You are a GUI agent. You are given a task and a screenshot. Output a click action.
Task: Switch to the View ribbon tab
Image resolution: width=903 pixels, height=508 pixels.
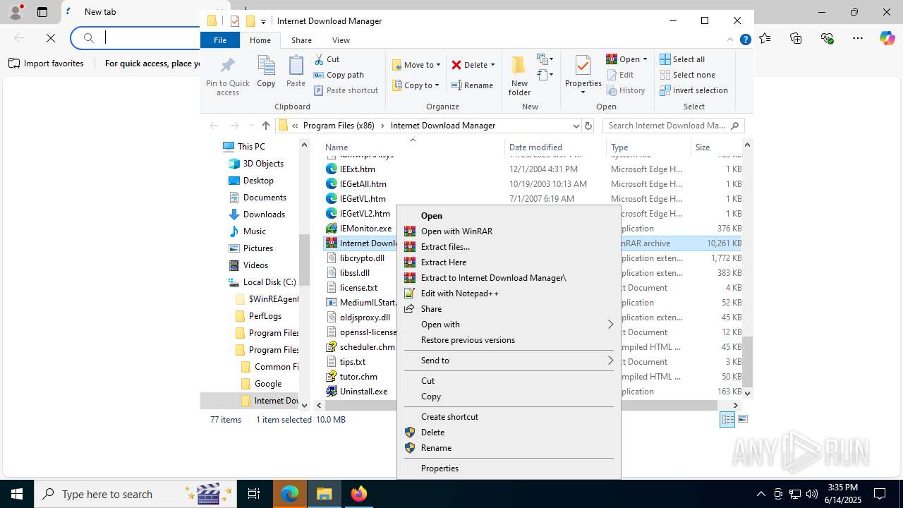[341, 40]
